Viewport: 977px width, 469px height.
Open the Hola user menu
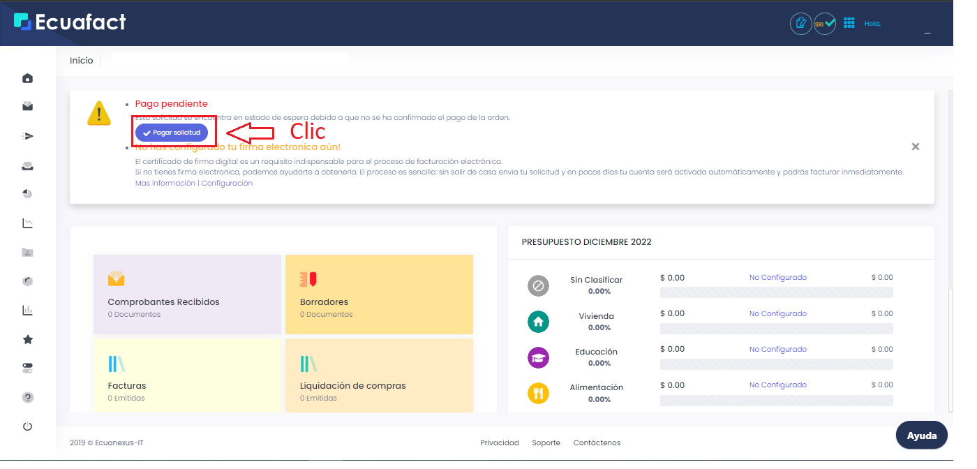[x=872, y=23]
